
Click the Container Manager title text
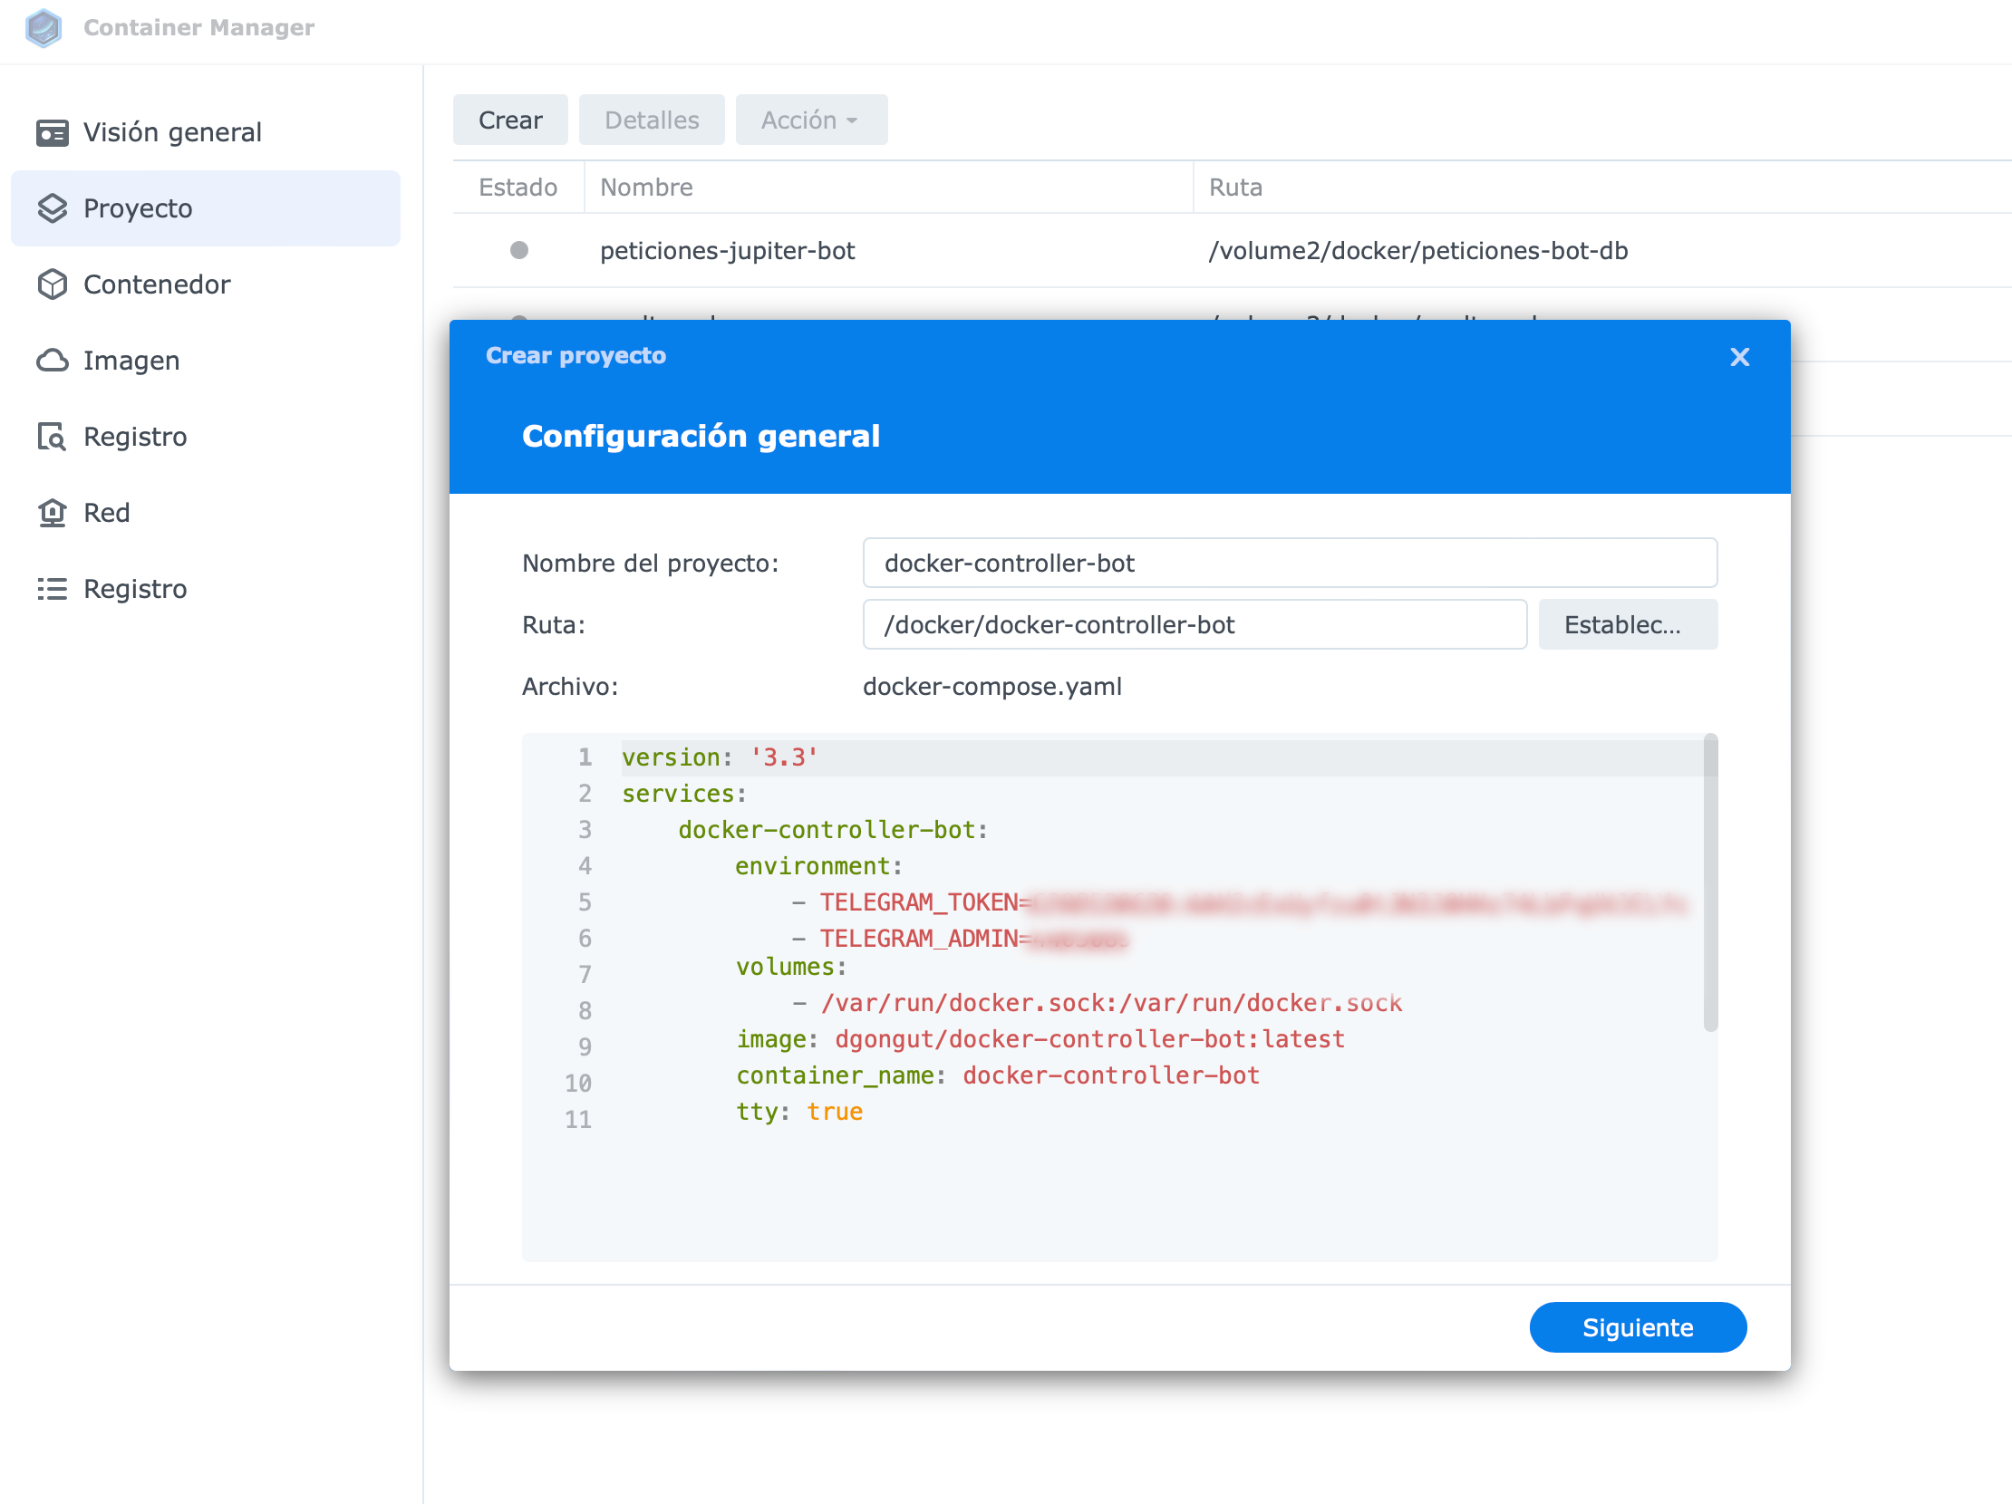point(199,28)
